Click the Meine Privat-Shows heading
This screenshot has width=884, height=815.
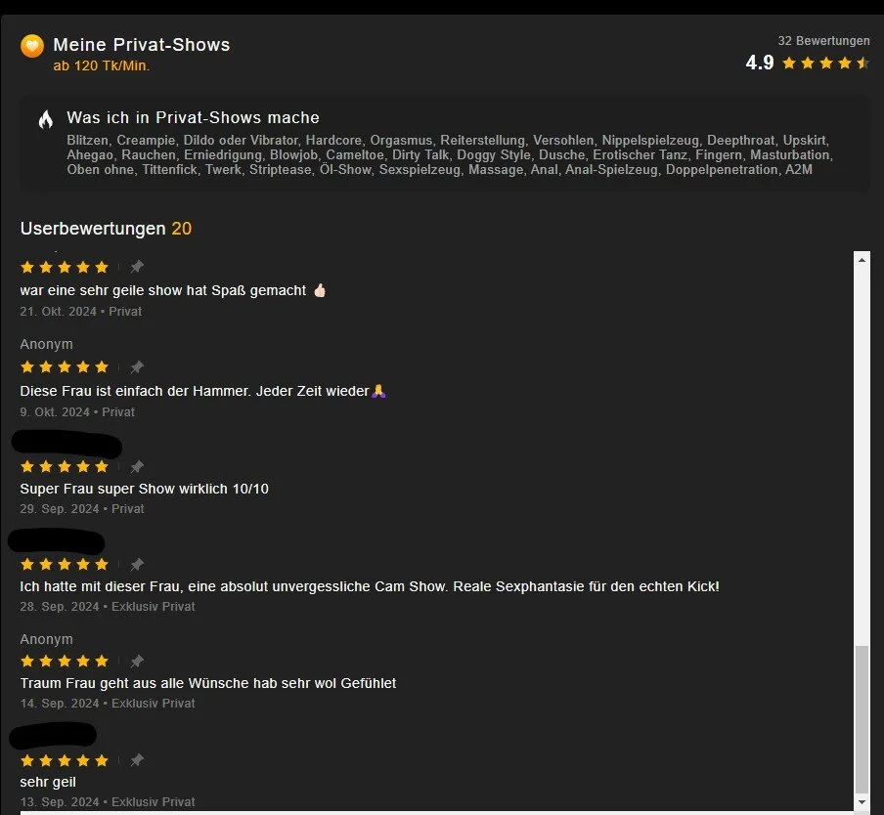point(142,45)
